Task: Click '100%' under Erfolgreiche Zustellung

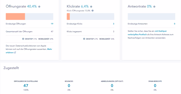Action: click(26, 90)
